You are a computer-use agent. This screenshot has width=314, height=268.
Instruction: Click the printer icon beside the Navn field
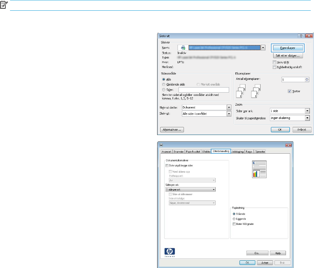pyautogui.click(x=183, y=48)
